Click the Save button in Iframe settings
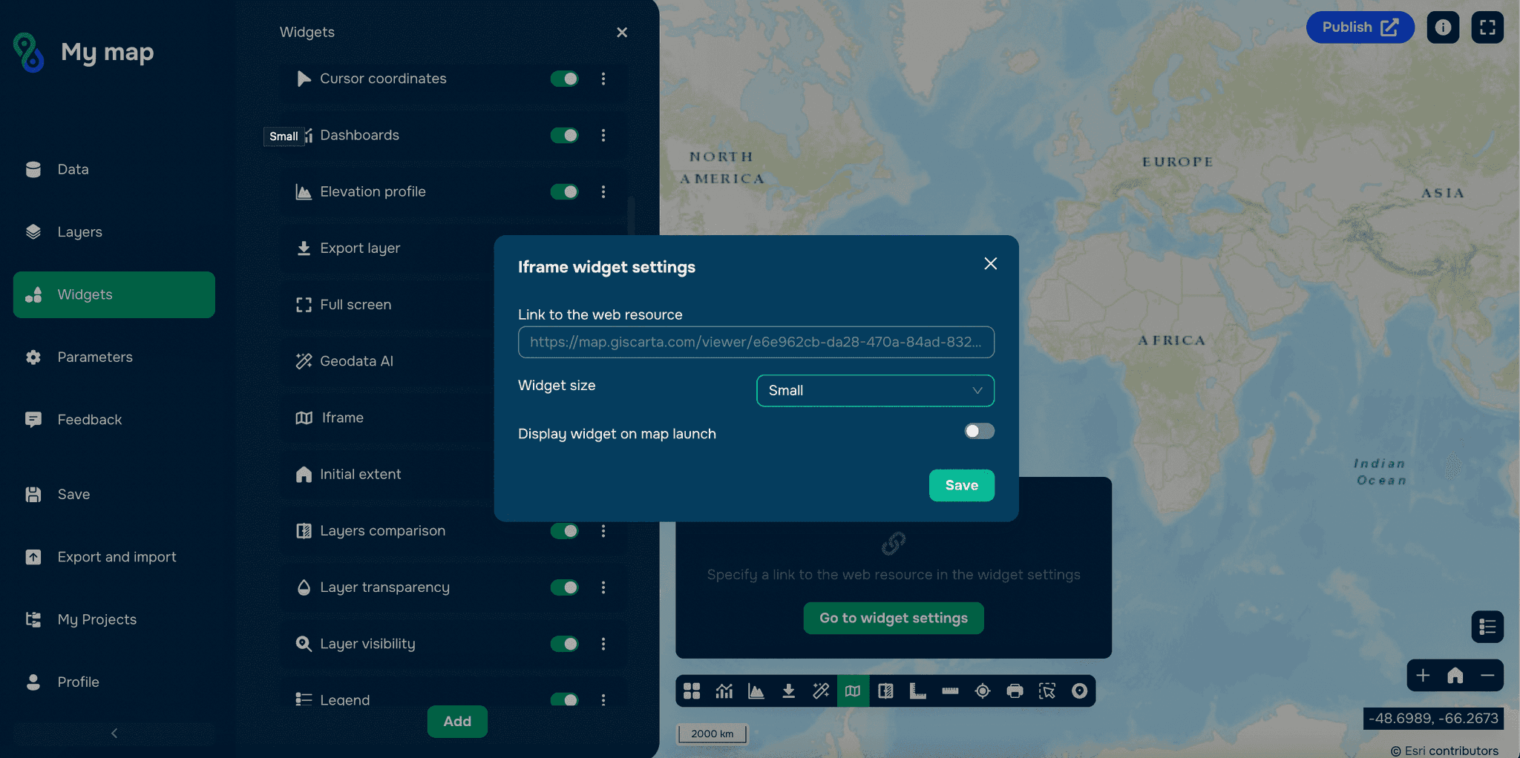 (x=962, y=485)
